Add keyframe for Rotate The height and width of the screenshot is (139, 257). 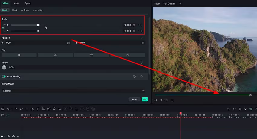click(x=142, y=63)
